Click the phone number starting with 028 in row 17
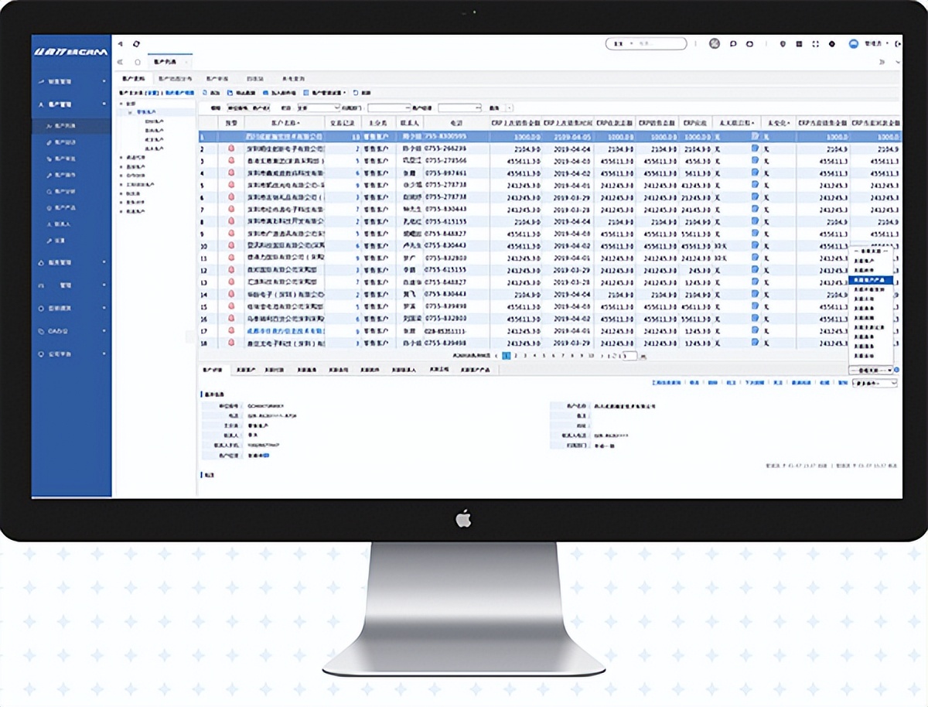Image resolution: width=928 pixels, height=707 pixels. 445,331
